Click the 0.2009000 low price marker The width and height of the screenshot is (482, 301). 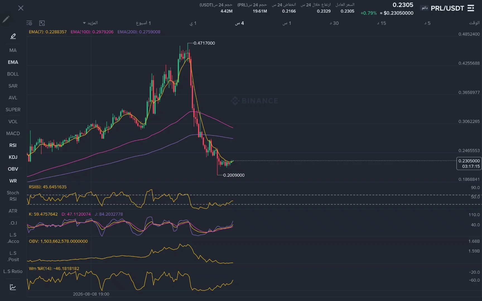tap(234, 175)
